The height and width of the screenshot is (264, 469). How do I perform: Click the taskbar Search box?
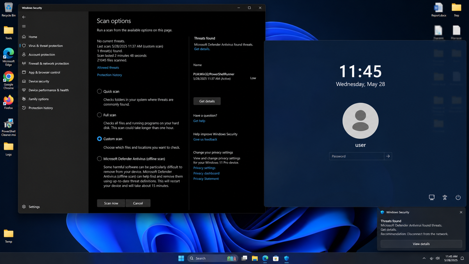coord(213,258)
